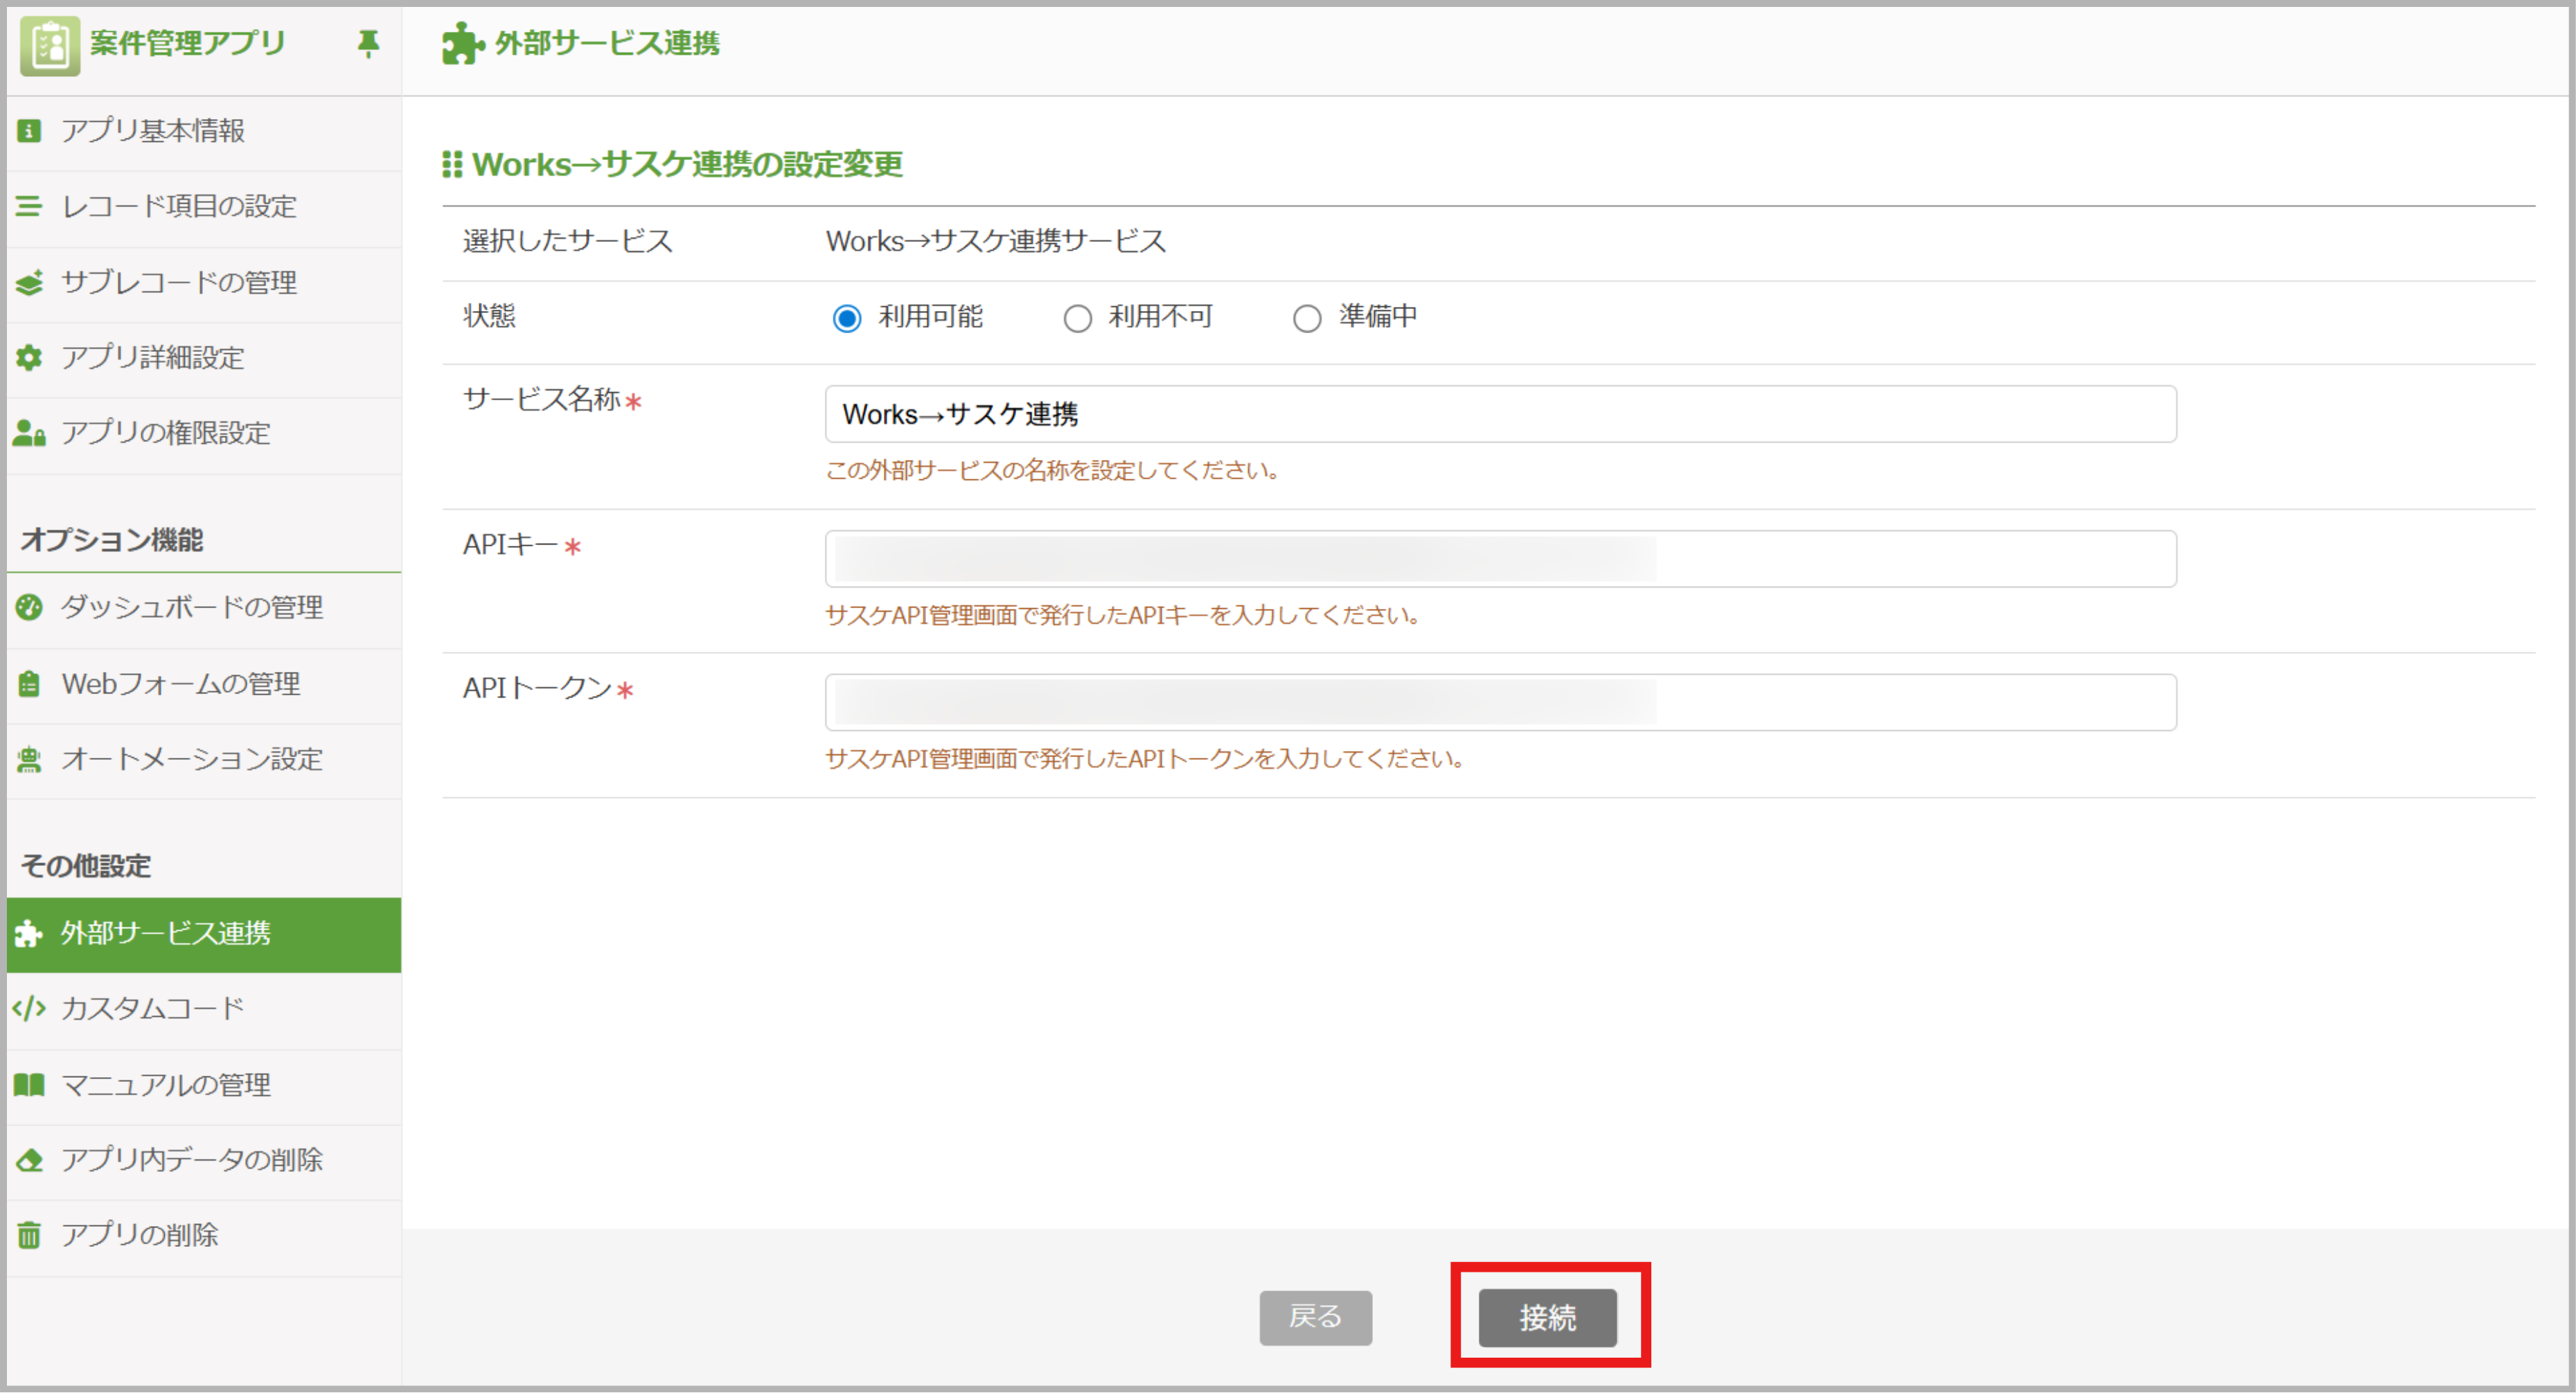Click the 接続 button
Screen dimensions: 2576x1393
(1547, 1318)
